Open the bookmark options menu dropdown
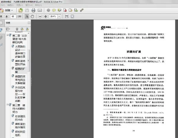Screen dimensions: 178x138 coord(8,29)
